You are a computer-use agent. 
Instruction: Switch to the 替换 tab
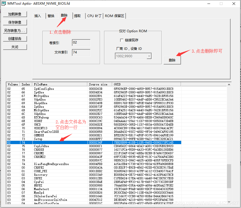tap(52, 16)
